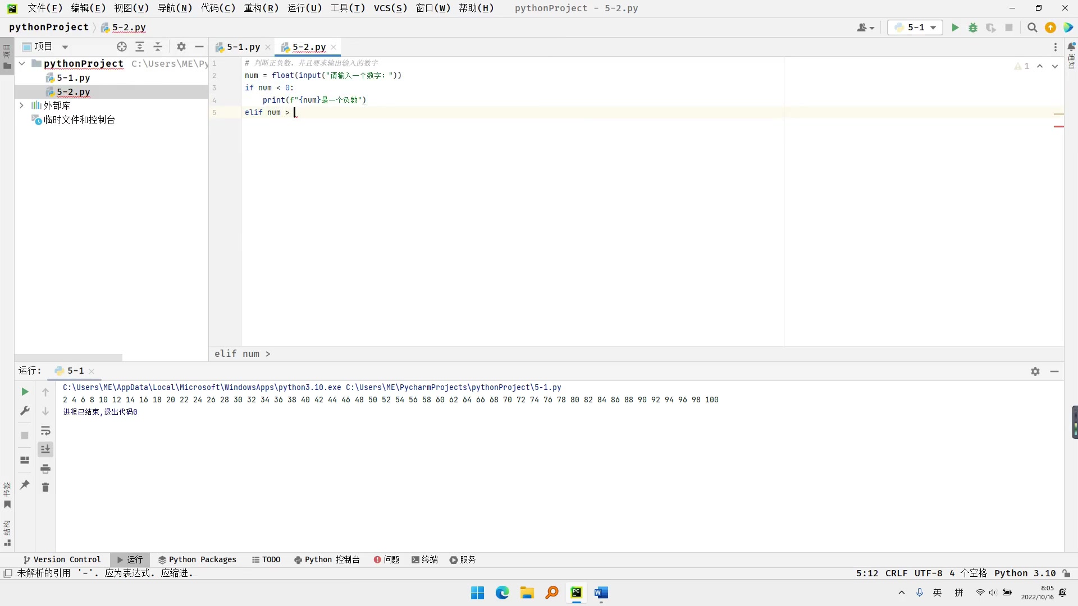Image resolution: width=1078 pixels, height=606 pixels.
Task: Pin the run tab
Action: pyautogui.click(x=25, y=484)
